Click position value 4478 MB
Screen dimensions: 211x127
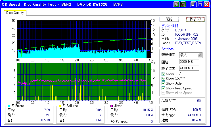point(194,115)
